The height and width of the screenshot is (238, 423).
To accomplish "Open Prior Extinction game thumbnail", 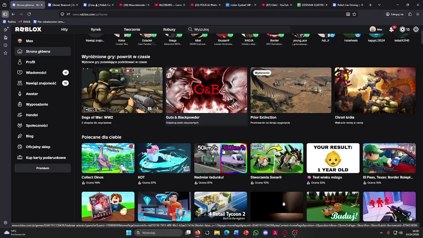I will [291, 90].
